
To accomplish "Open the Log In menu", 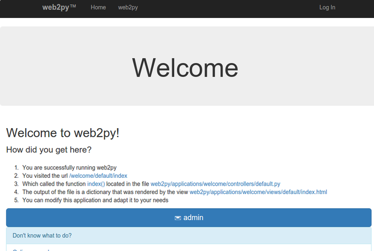I will tap(327, 7).
